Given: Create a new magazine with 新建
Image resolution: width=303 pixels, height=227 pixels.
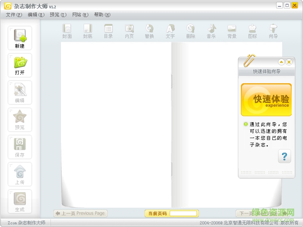Looking at the screenshot, I should click(x=20, y=37).
